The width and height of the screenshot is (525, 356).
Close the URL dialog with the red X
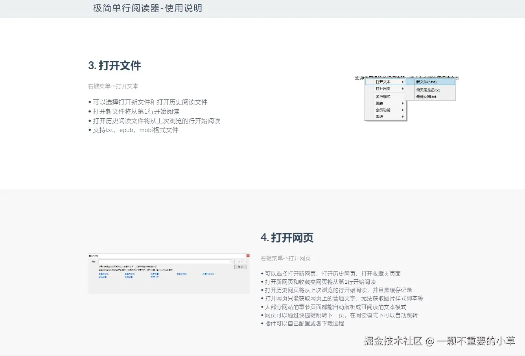click(248, 256)
